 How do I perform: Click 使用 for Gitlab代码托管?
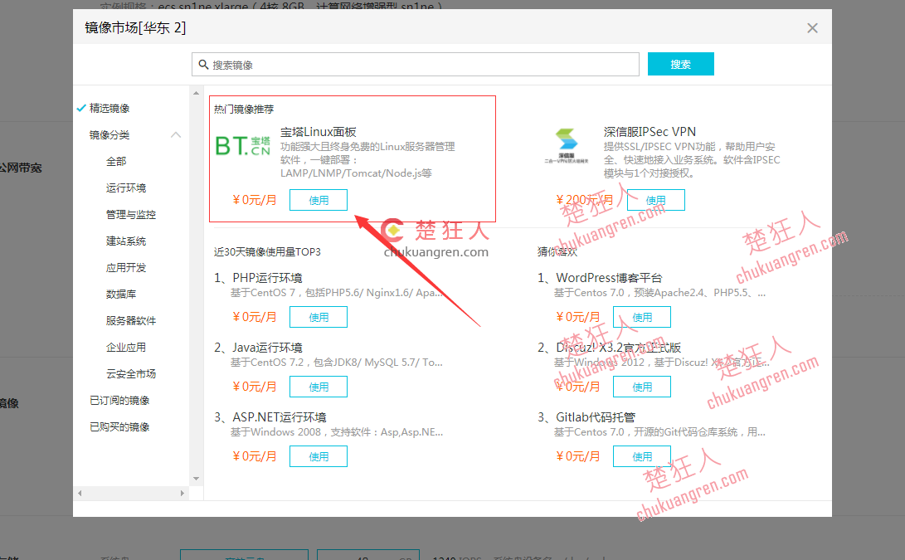click(642, 456)
